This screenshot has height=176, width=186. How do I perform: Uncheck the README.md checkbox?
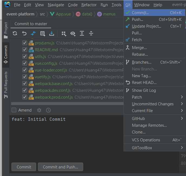click(x=25, y=50)
